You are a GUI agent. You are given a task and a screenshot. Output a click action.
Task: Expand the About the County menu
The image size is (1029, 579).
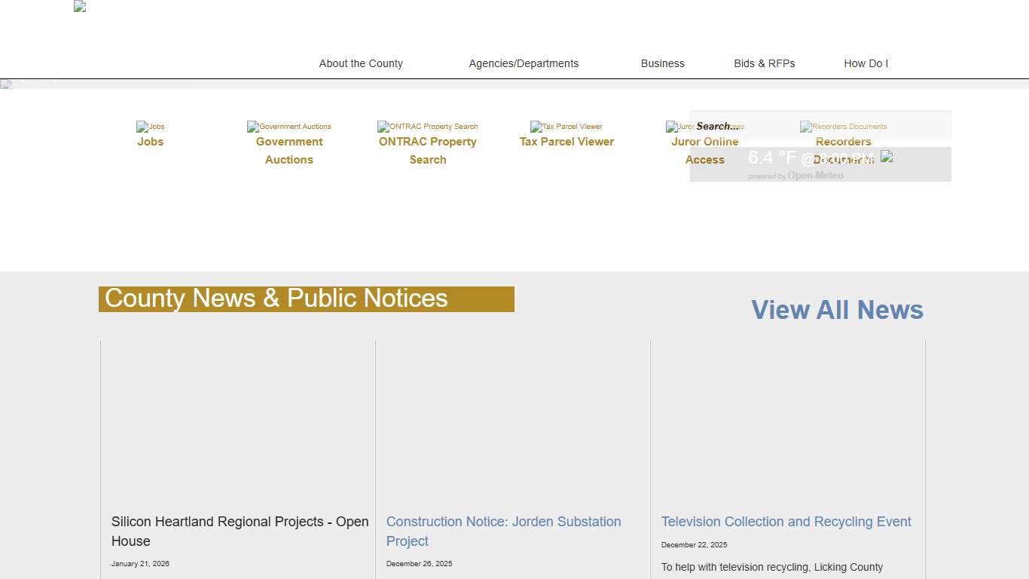point(361,63)
